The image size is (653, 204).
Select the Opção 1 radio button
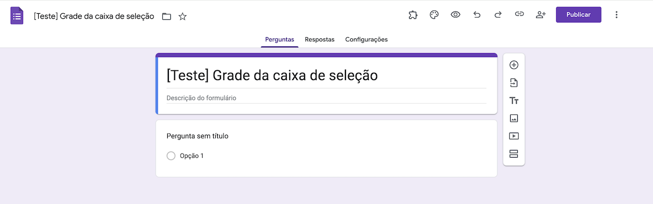point(171,156)
